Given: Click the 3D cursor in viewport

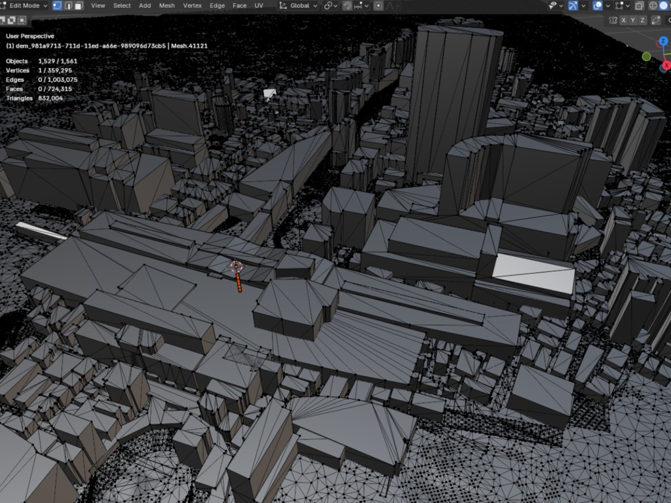Looking at the screenshot, I should [x=236, y=267].
